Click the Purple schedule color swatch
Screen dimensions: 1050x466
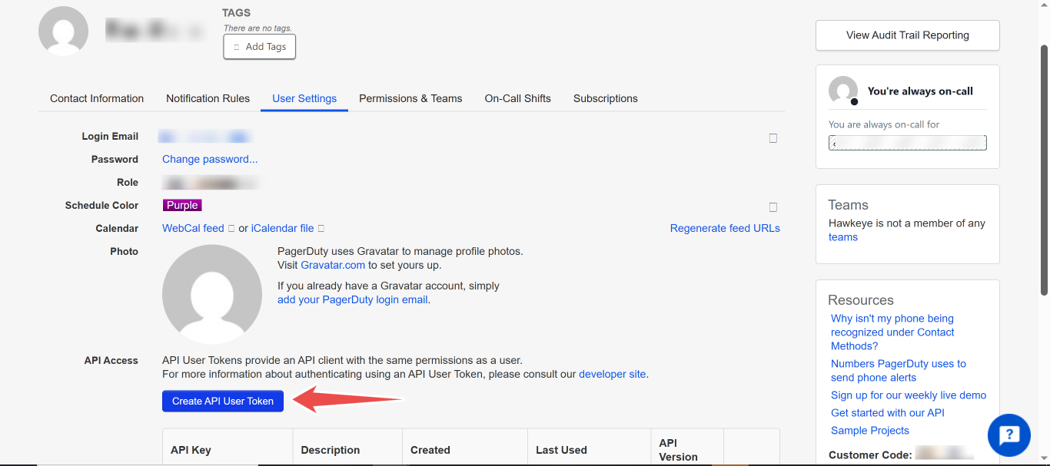pos(182,205)
